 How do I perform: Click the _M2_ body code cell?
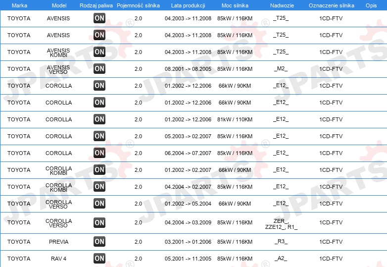click(281, 69)
